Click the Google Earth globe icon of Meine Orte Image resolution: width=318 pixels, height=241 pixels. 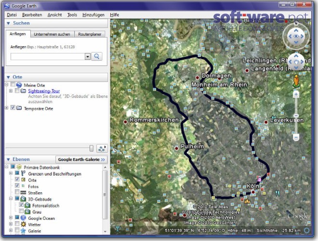click(x=19, y=85)
